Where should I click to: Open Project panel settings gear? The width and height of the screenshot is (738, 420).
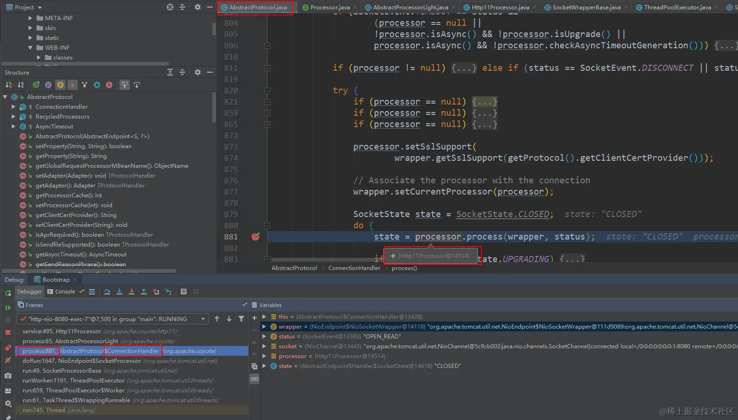coord(198,7)
